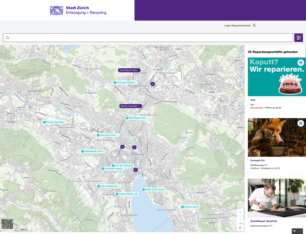
Task: Open MöbelRepair Zürich map pin
Action: [92, 151]
